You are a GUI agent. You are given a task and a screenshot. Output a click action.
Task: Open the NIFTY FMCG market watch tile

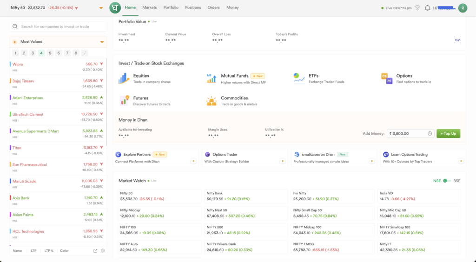point(332,247)
